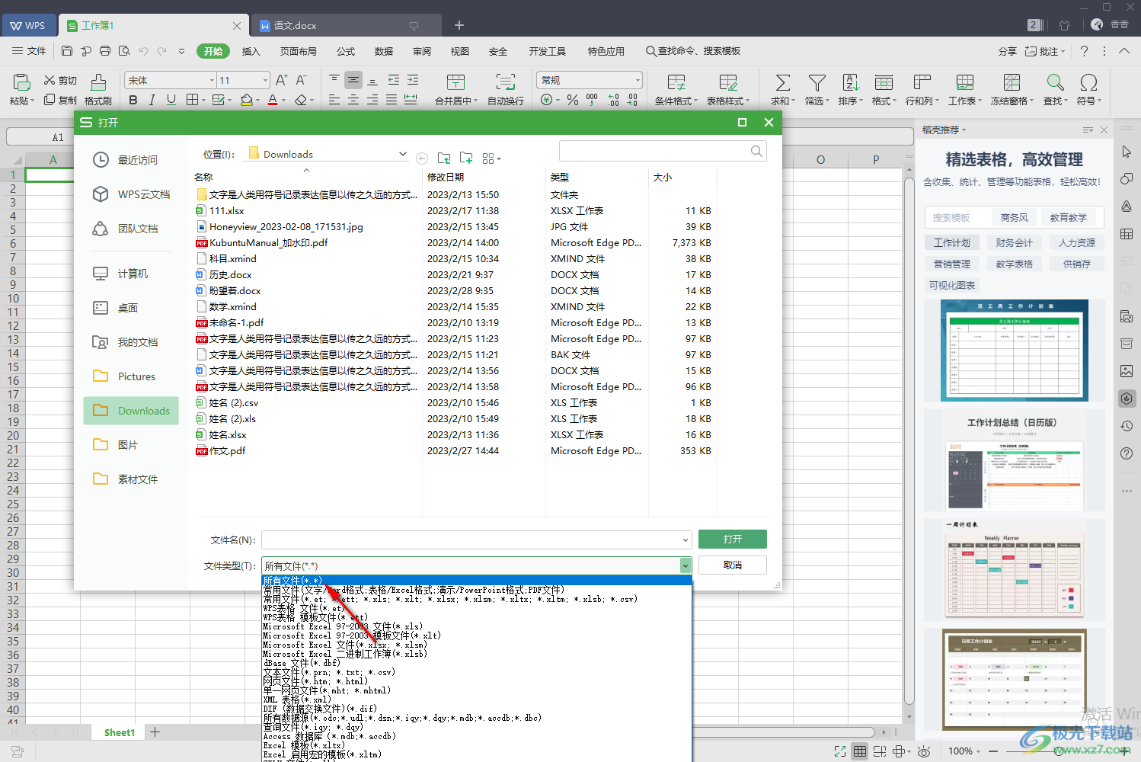Viewport: 1141px width, 762px height.
Task: Go up one folder level icon
Action: (x=444, y=158)
